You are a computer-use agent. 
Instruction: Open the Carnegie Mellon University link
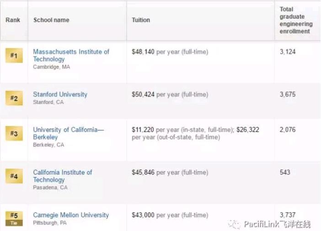click(x=71, y=215)
